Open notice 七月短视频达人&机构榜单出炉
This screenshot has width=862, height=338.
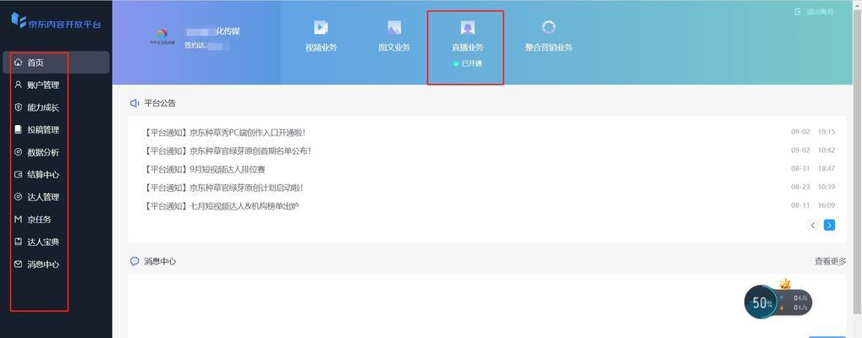click(x=222, y=206)
